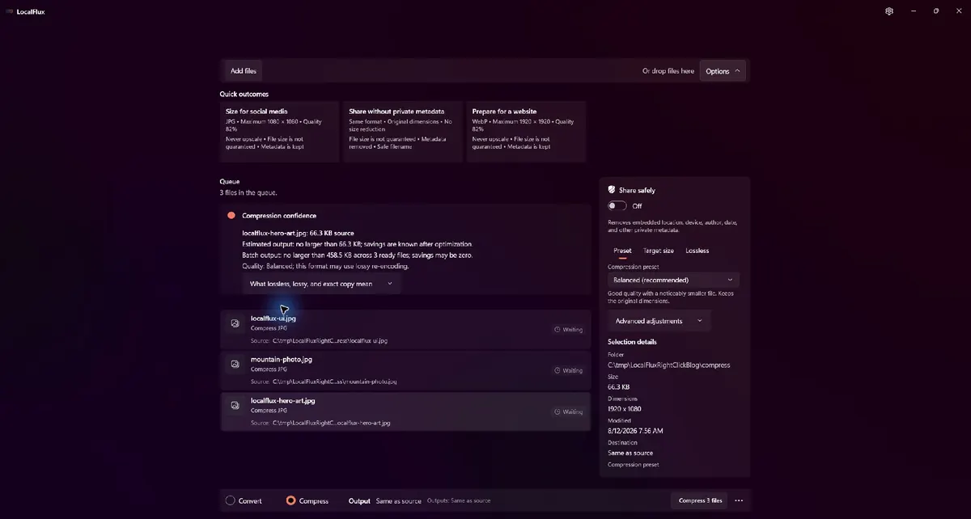Screen dimensions: 971x519
Task: Choose the Prepare for a website outcome
Action: 525,131
